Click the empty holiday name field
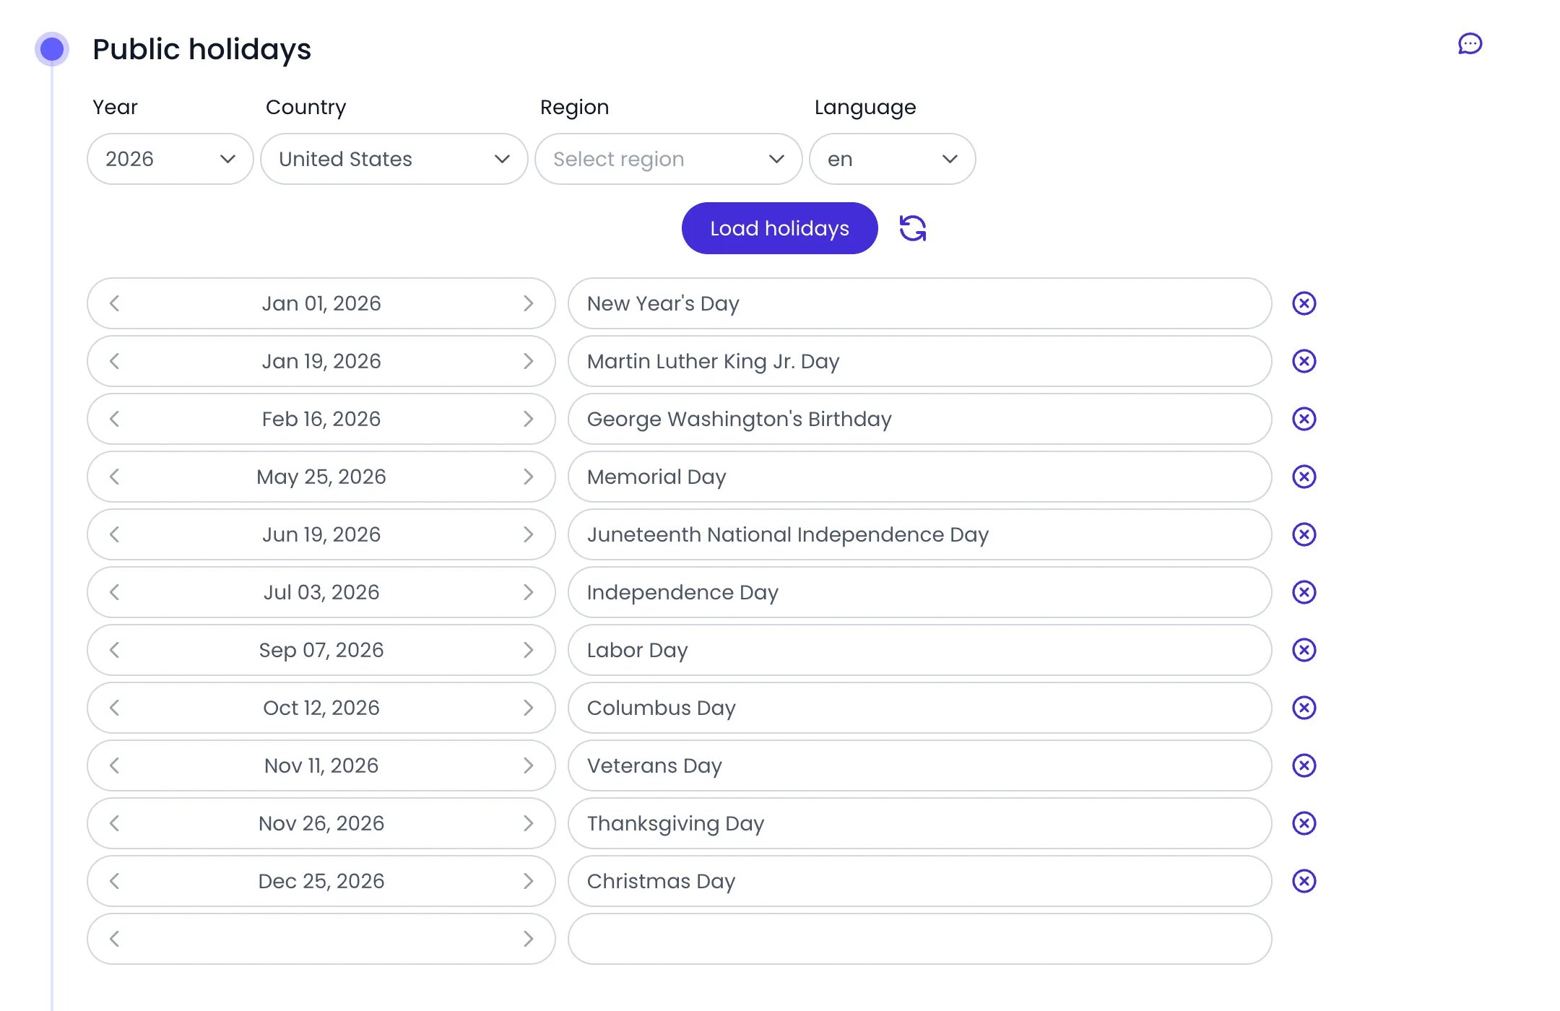 tap(919, 939)
